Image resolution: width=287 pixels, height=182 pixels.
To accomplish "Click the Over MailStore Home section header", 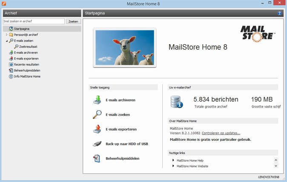I will click(x=223, y=121).
